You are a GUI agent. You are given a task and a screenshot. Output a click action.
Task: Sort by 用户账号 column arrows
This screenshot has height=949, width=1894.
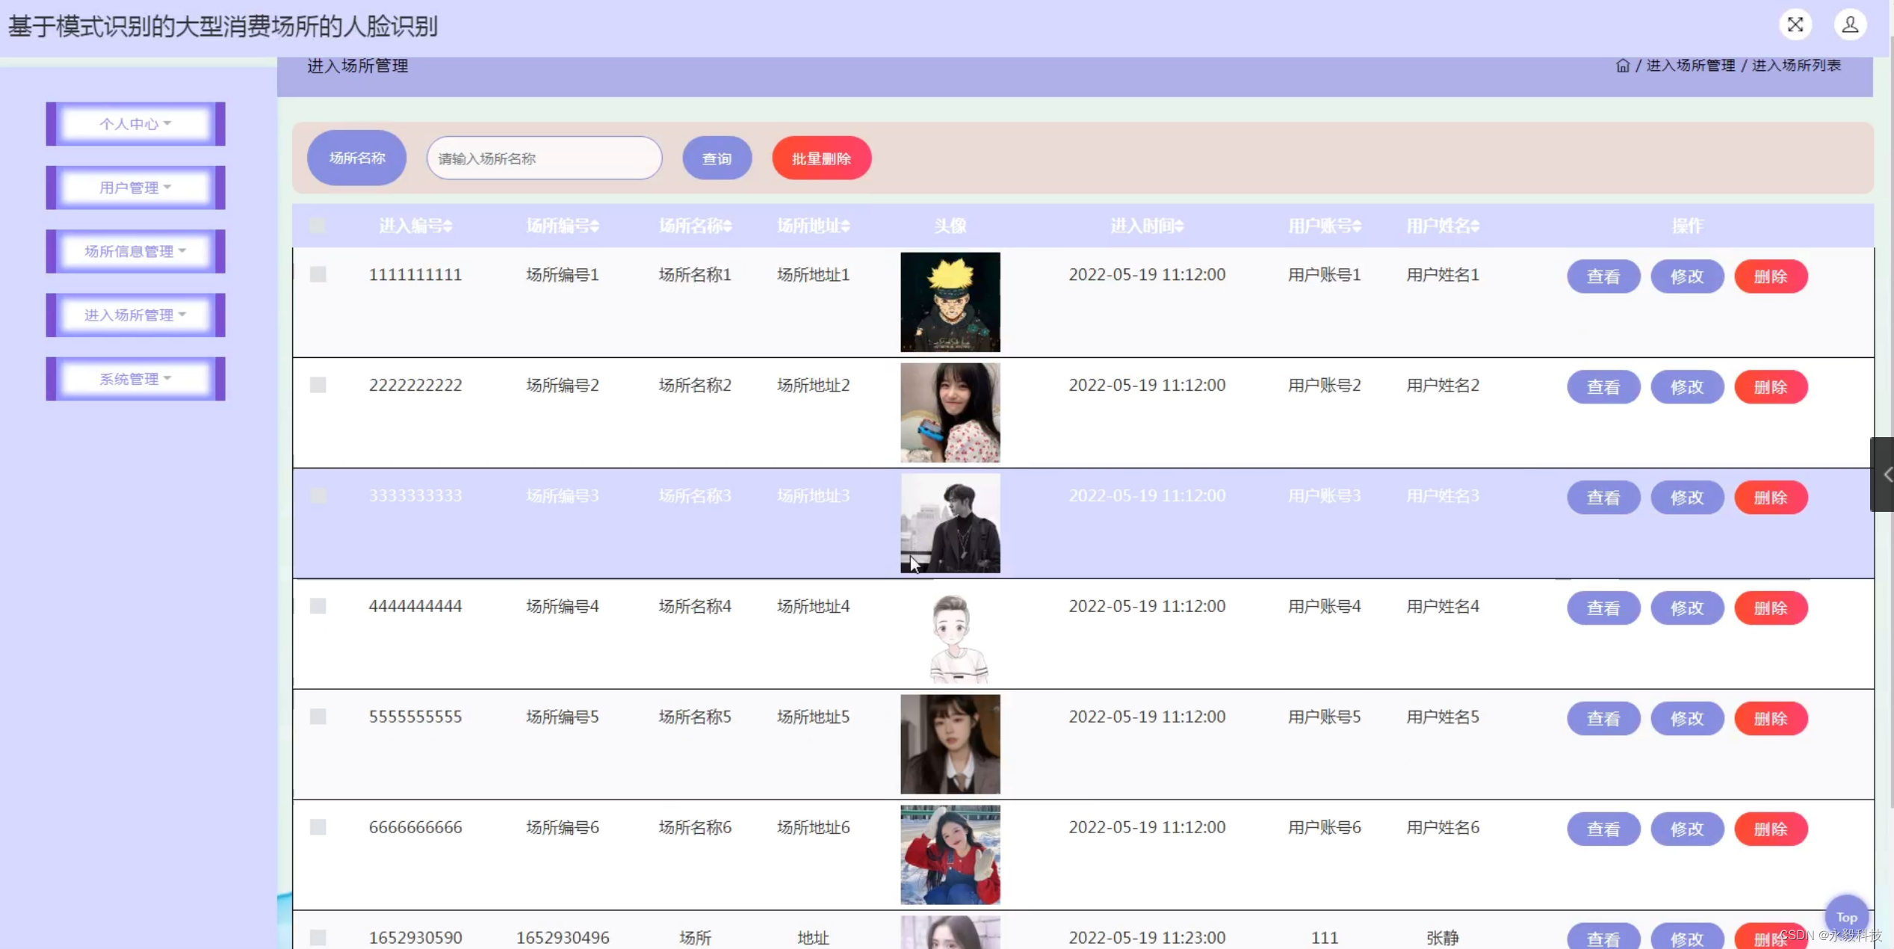(x=1357, y=226)
